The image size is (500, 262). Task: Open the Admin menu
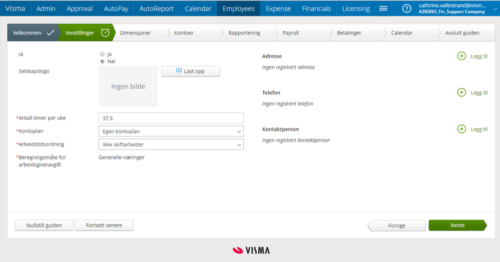pyautogui.click(x=46, y=8)
